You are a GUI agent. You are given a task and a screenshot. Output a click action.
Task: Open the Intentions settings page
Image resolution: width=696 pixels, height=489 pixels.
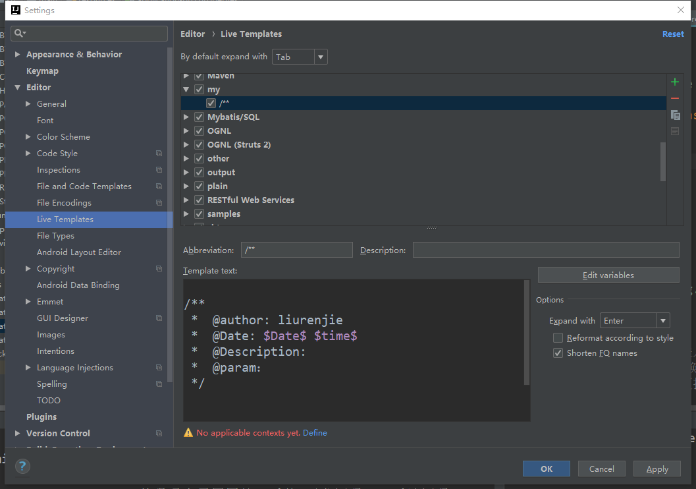[x=55, y=351]
